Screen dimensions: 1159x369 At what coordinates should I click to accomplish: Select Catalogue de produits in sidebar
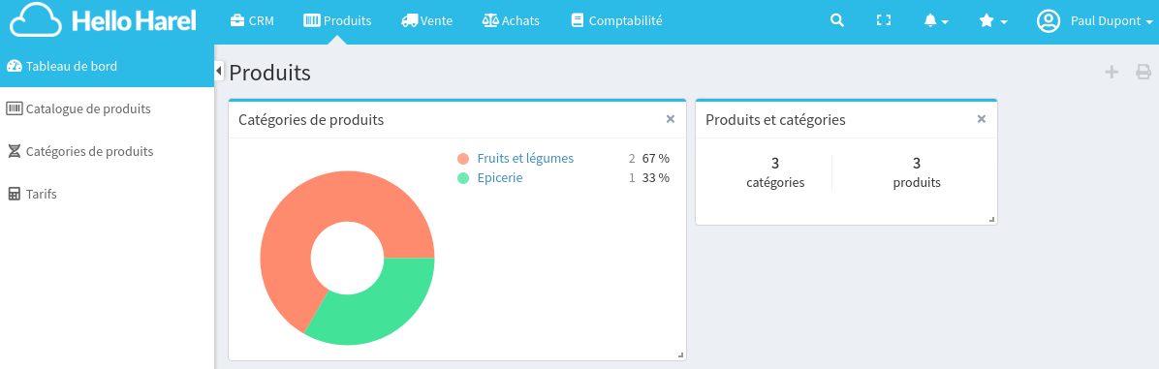[x=108, y=108]
